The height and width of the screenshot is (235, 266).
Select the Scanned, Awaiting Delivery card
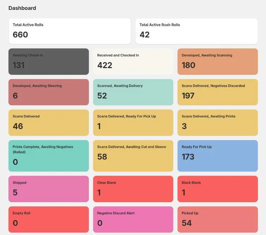click(x=133, y=92)
